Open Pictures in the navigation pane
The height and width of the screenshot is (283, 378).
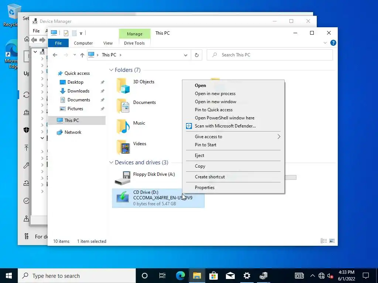[75, 109]
